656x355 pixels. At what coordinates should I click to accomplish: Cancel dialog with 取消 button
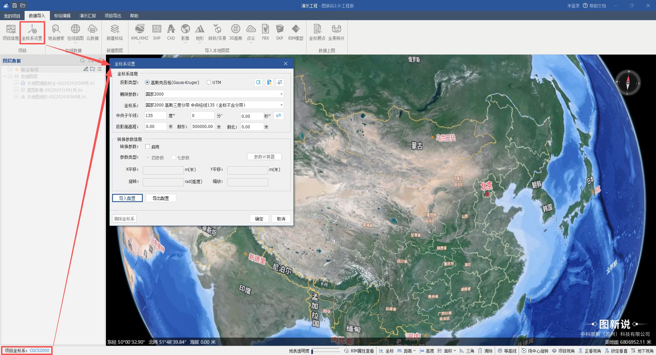pyautogui.click(x=281, y=218)
